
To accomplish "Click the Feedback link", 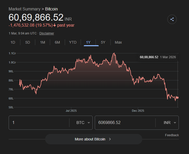I will (172, 135).
